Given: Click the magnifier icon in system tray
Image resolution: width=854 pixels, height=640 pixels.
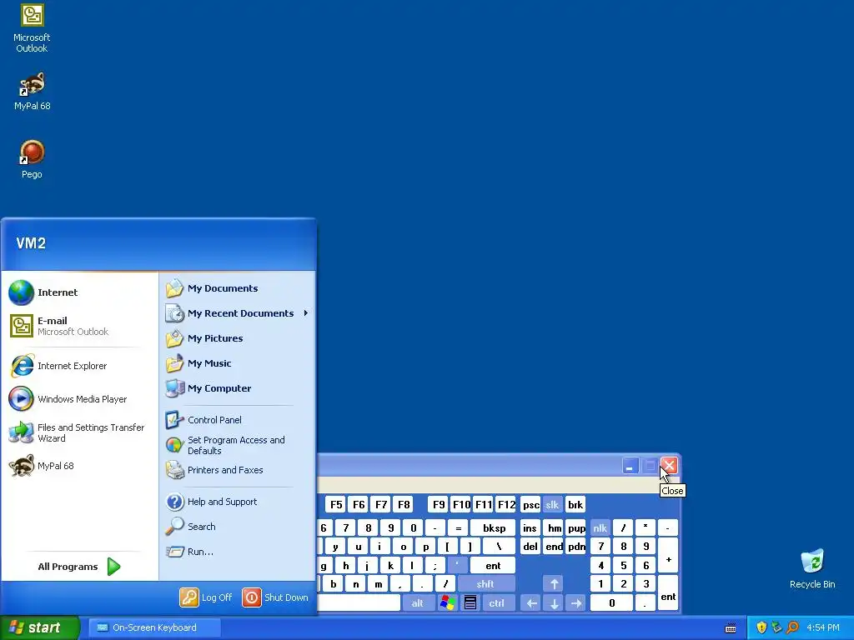Looking at the screenshot, I should 792,627.
